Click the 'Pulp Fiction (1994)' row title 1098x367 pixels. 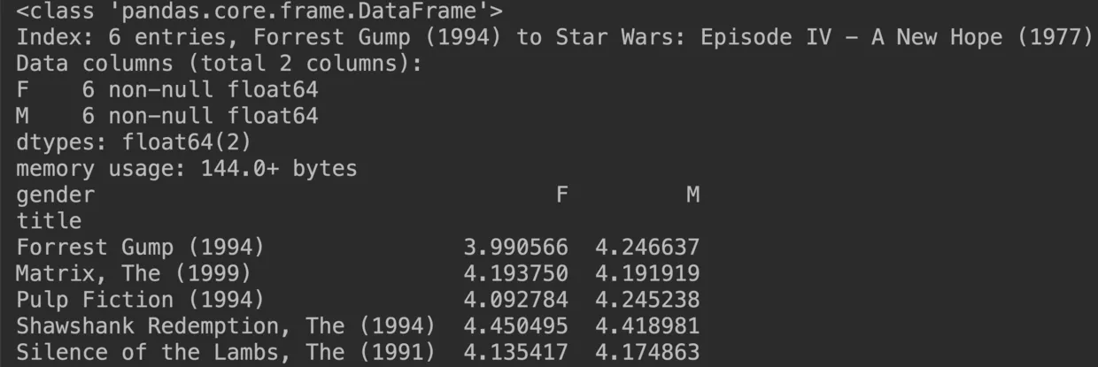140,300
